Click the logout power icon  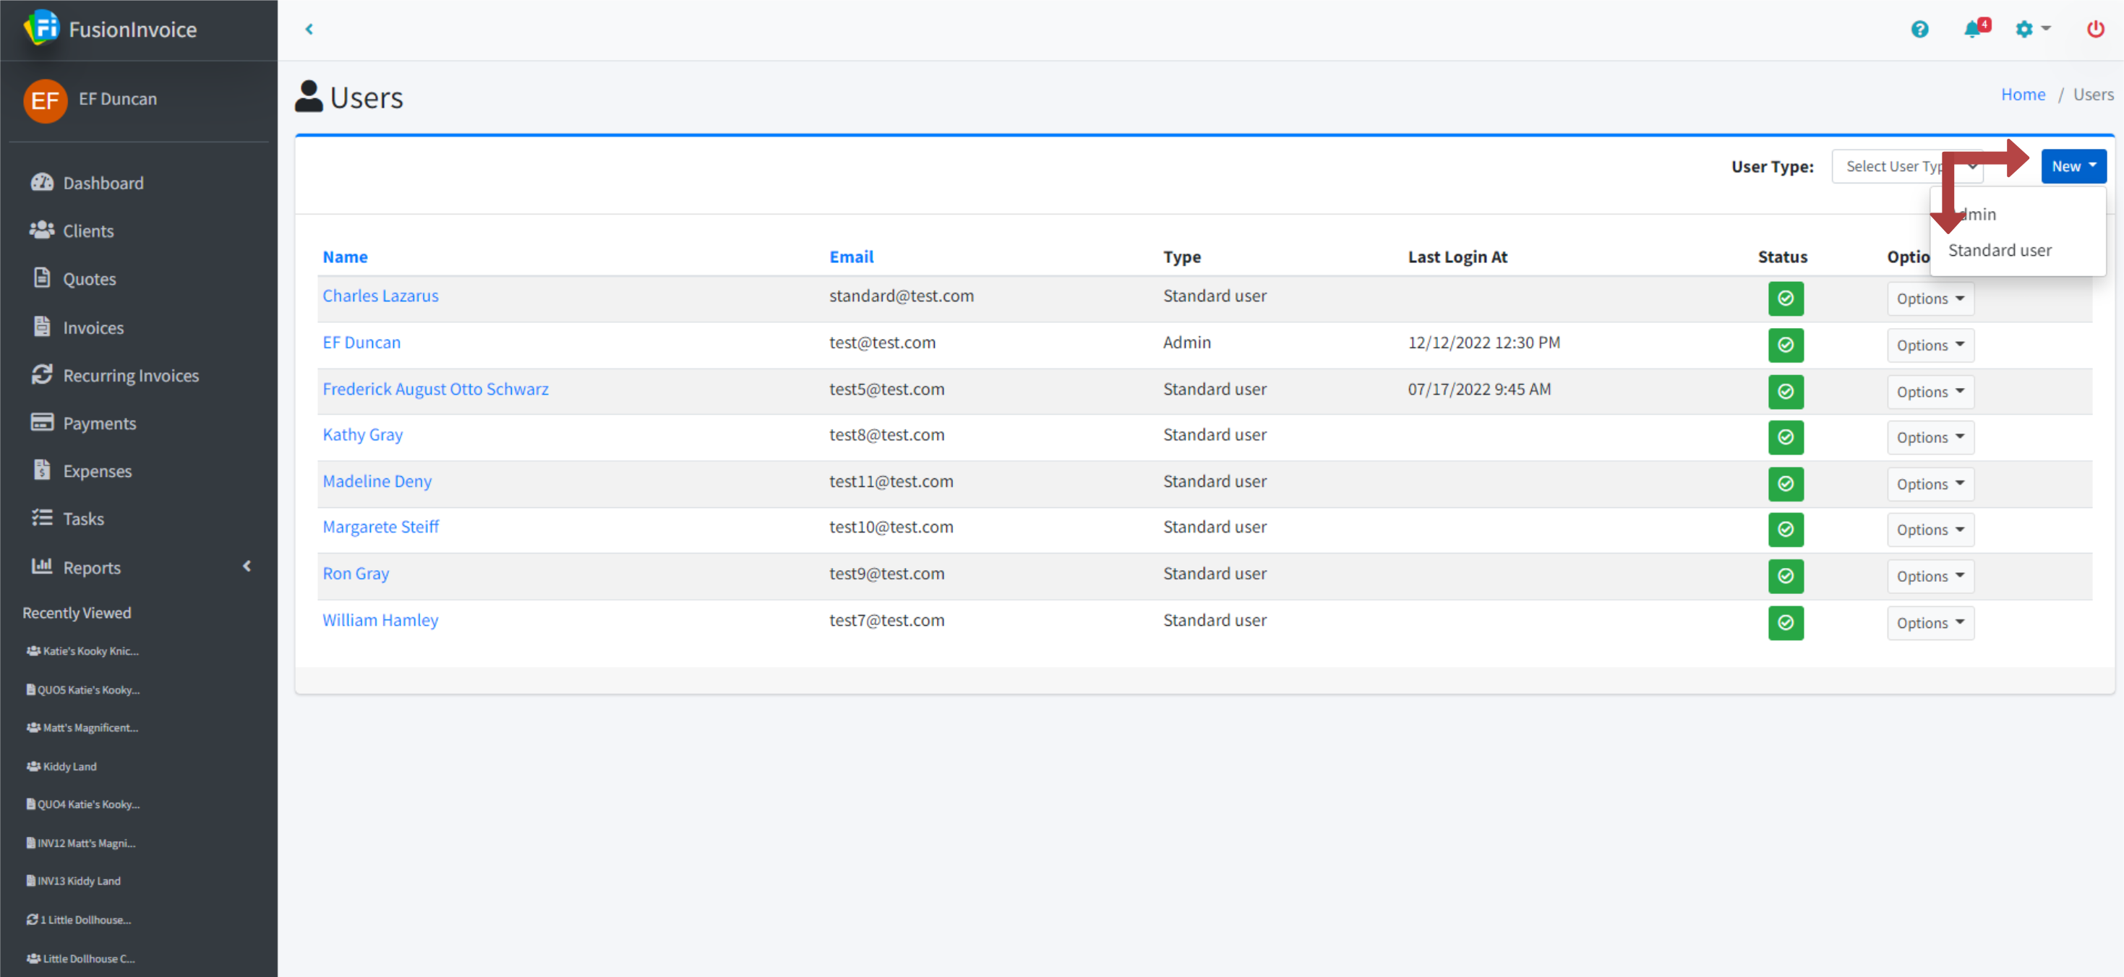[2095, 30]
